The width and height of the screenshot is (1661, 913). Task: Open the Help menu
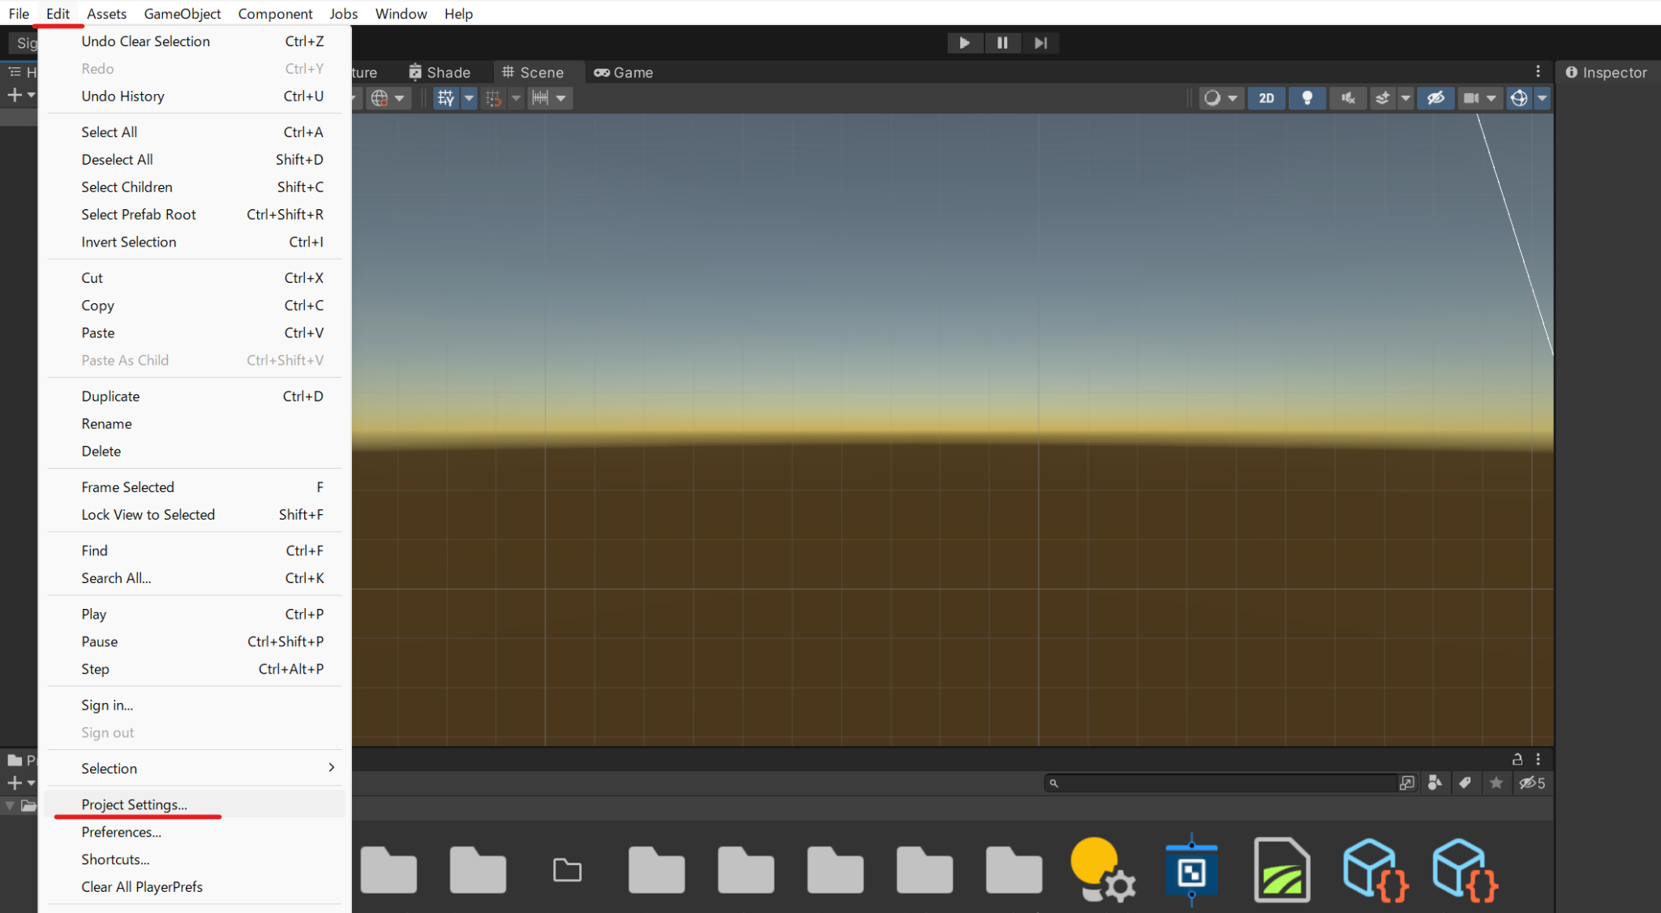tap(459, 13)
